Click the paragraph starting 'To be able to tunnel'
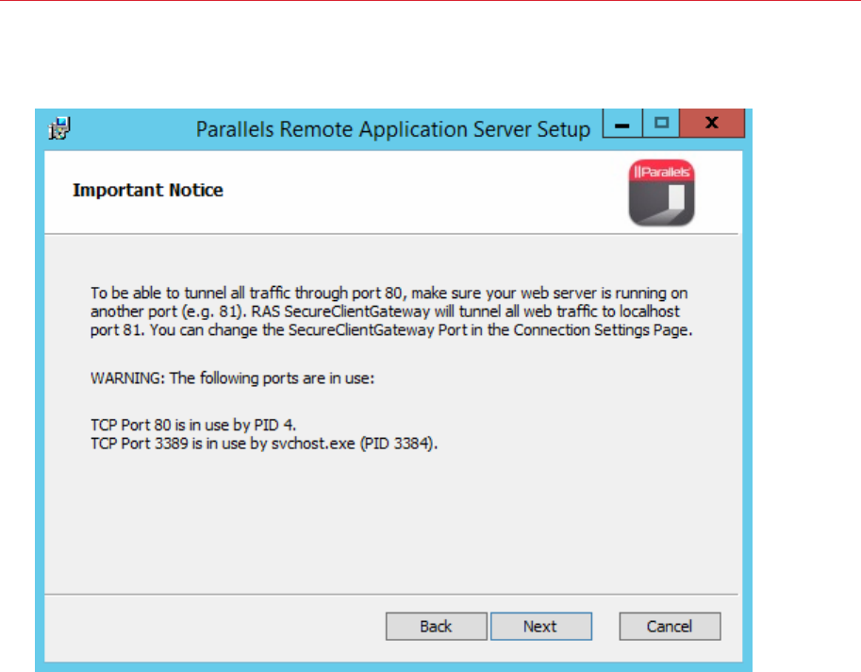The width and height of the screenshot is (861, 672). (x=391, y=311)
